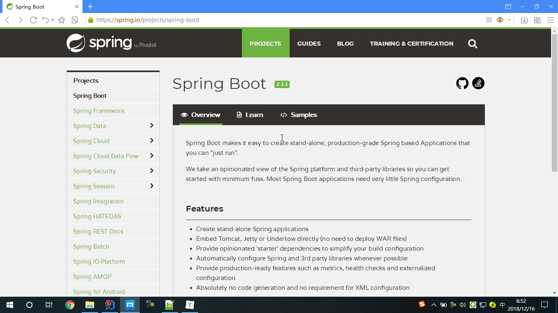The width and height of the screenshot is (558, 313).
Task: Open the GitHub repository icon
Action: point(462,84)
